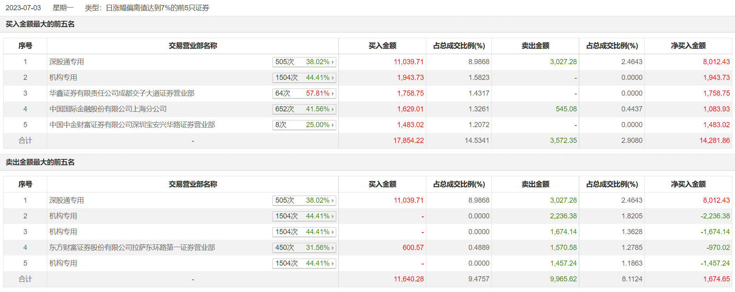Click 净买入金额 column header in sell table

[x=688, y=184]
